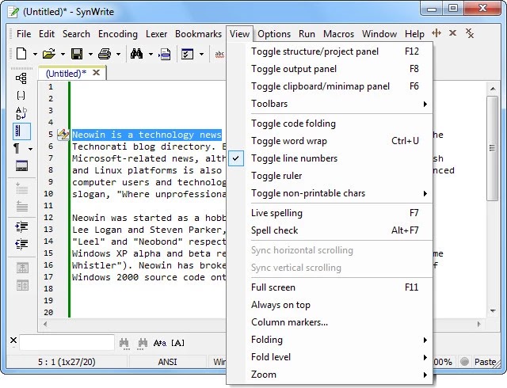Click the greyed sync horizontal scroll icon
The width and height of the screenshot is (507, 388).
(22, 268)
